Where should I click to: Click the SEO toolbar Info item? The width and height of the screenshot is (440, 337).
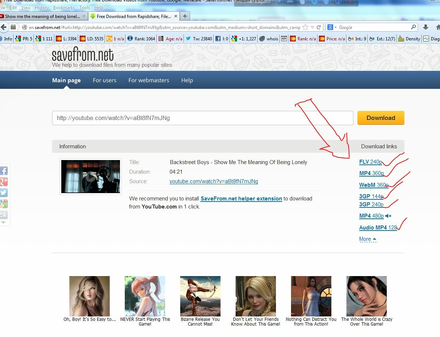click(x=6, y=39)
